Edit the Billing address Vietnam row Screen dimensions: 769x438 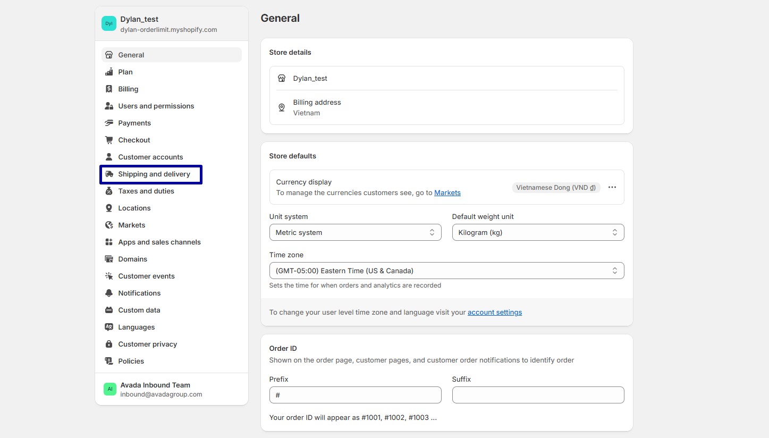(x=446, y=107)
